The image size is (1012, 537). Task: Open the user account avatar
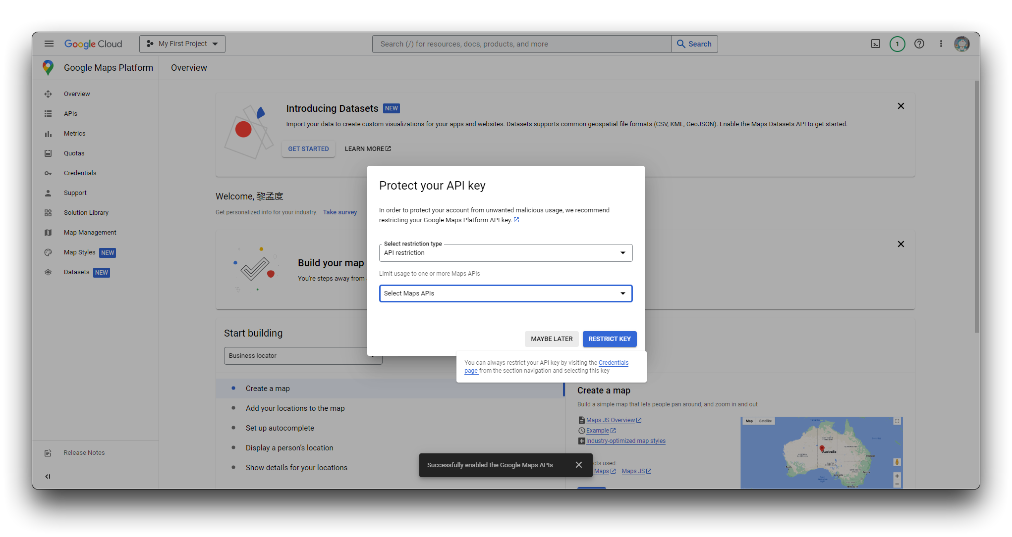click(962, 44)
